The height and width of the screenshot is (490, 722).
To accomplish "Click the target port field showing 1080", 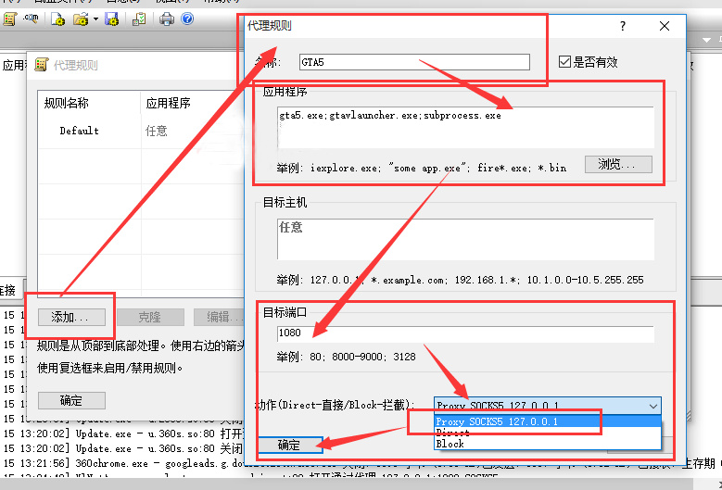I will pyautogui.click(x=464, y=334).
